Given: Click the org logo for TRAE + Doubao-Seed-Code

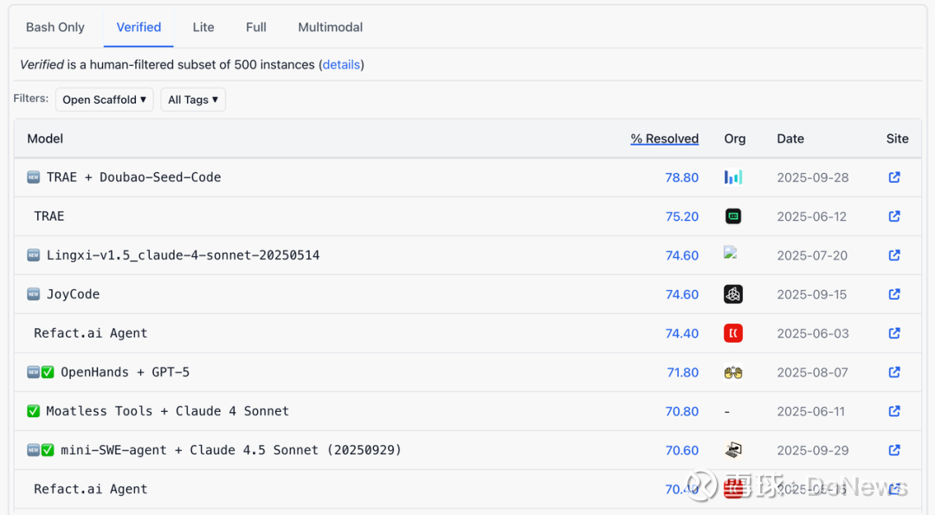Looking at the screenshot, I should (x=733, y=177).
